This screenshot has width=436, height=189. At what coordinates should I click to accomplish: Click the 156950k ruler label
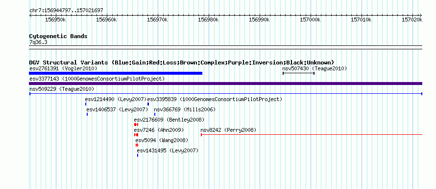[x=55, y=20]
